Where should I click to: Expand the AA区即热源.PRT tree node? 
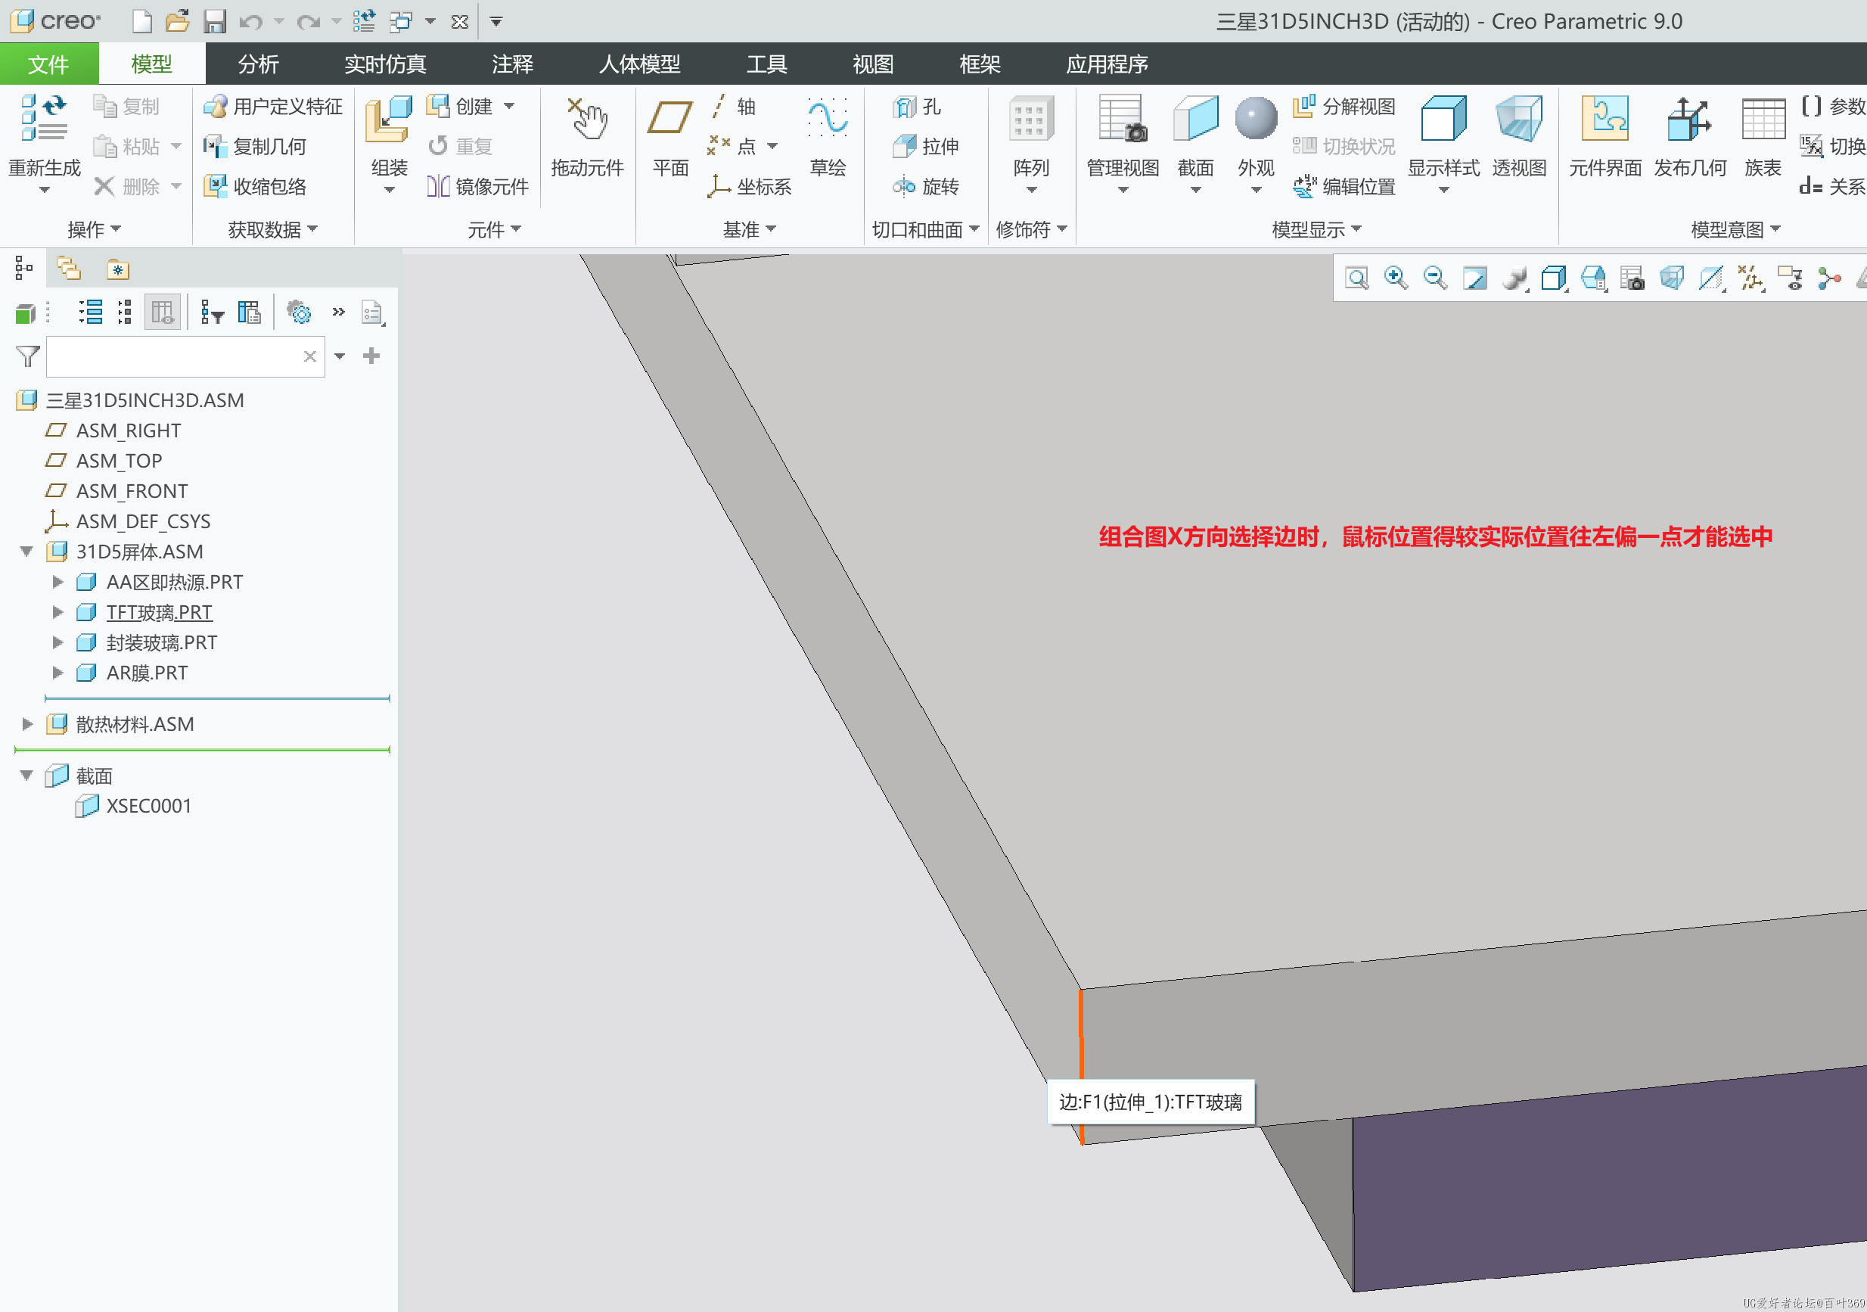click(x=57, y=583)
